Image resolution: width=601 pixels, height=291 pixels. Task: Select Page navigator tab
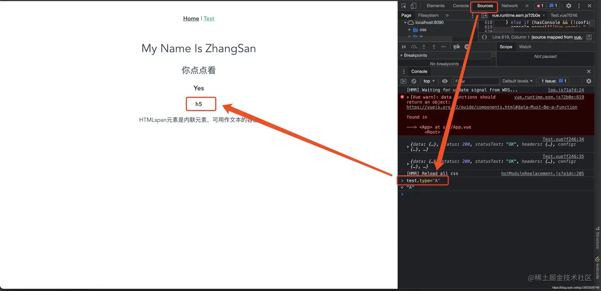point(406,15)
